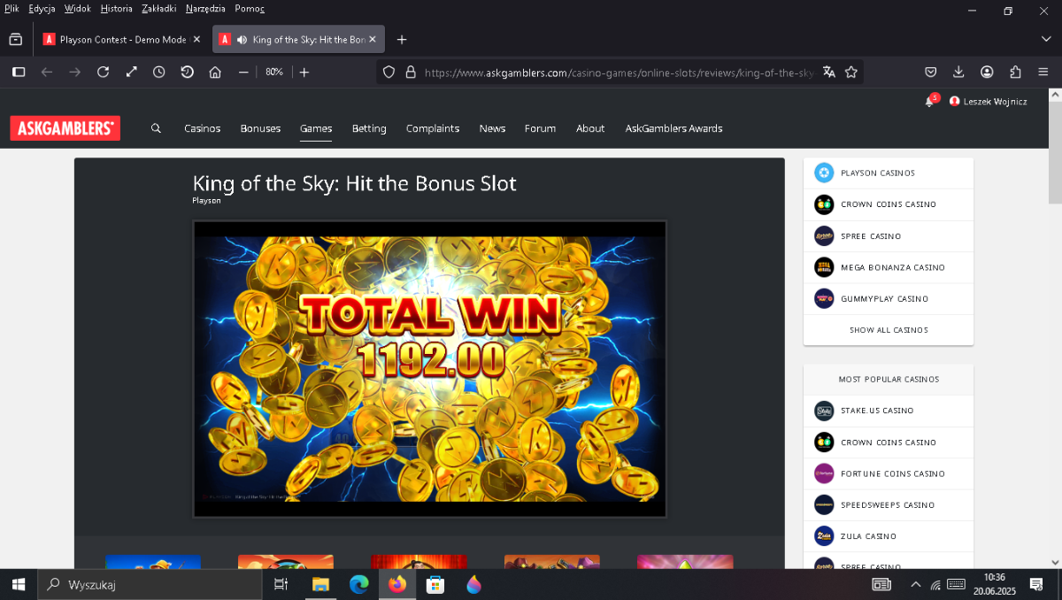Screen dimensions: 1062x600
Task: Click the AskGamblers search magnifier icon
Action: click(x=156, y=128)
